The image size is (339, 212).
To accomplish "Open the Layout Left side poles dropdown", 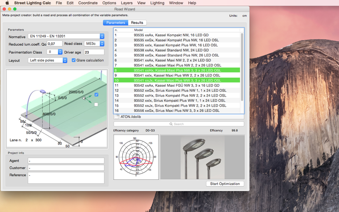I will (x=48, y=61).
